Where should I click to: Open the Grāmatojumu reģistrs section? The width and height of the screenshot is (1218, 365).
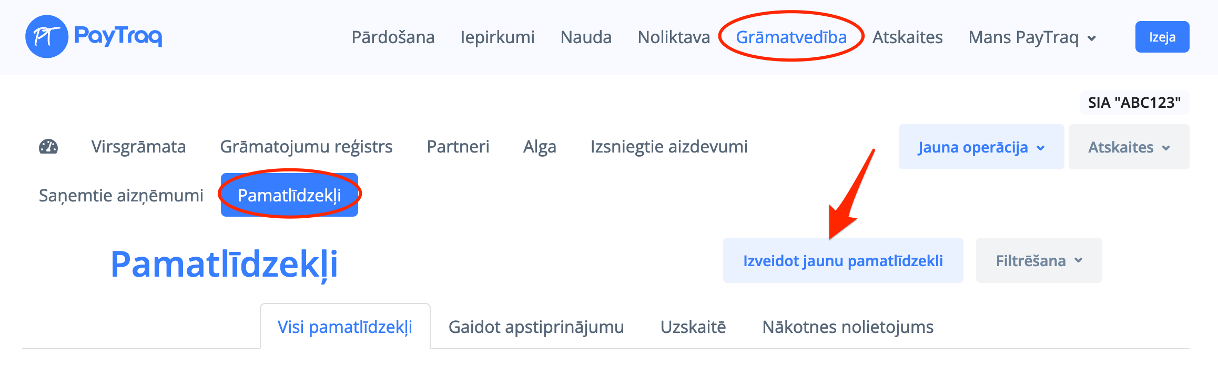pyautogui.click(x=306, y=147)
